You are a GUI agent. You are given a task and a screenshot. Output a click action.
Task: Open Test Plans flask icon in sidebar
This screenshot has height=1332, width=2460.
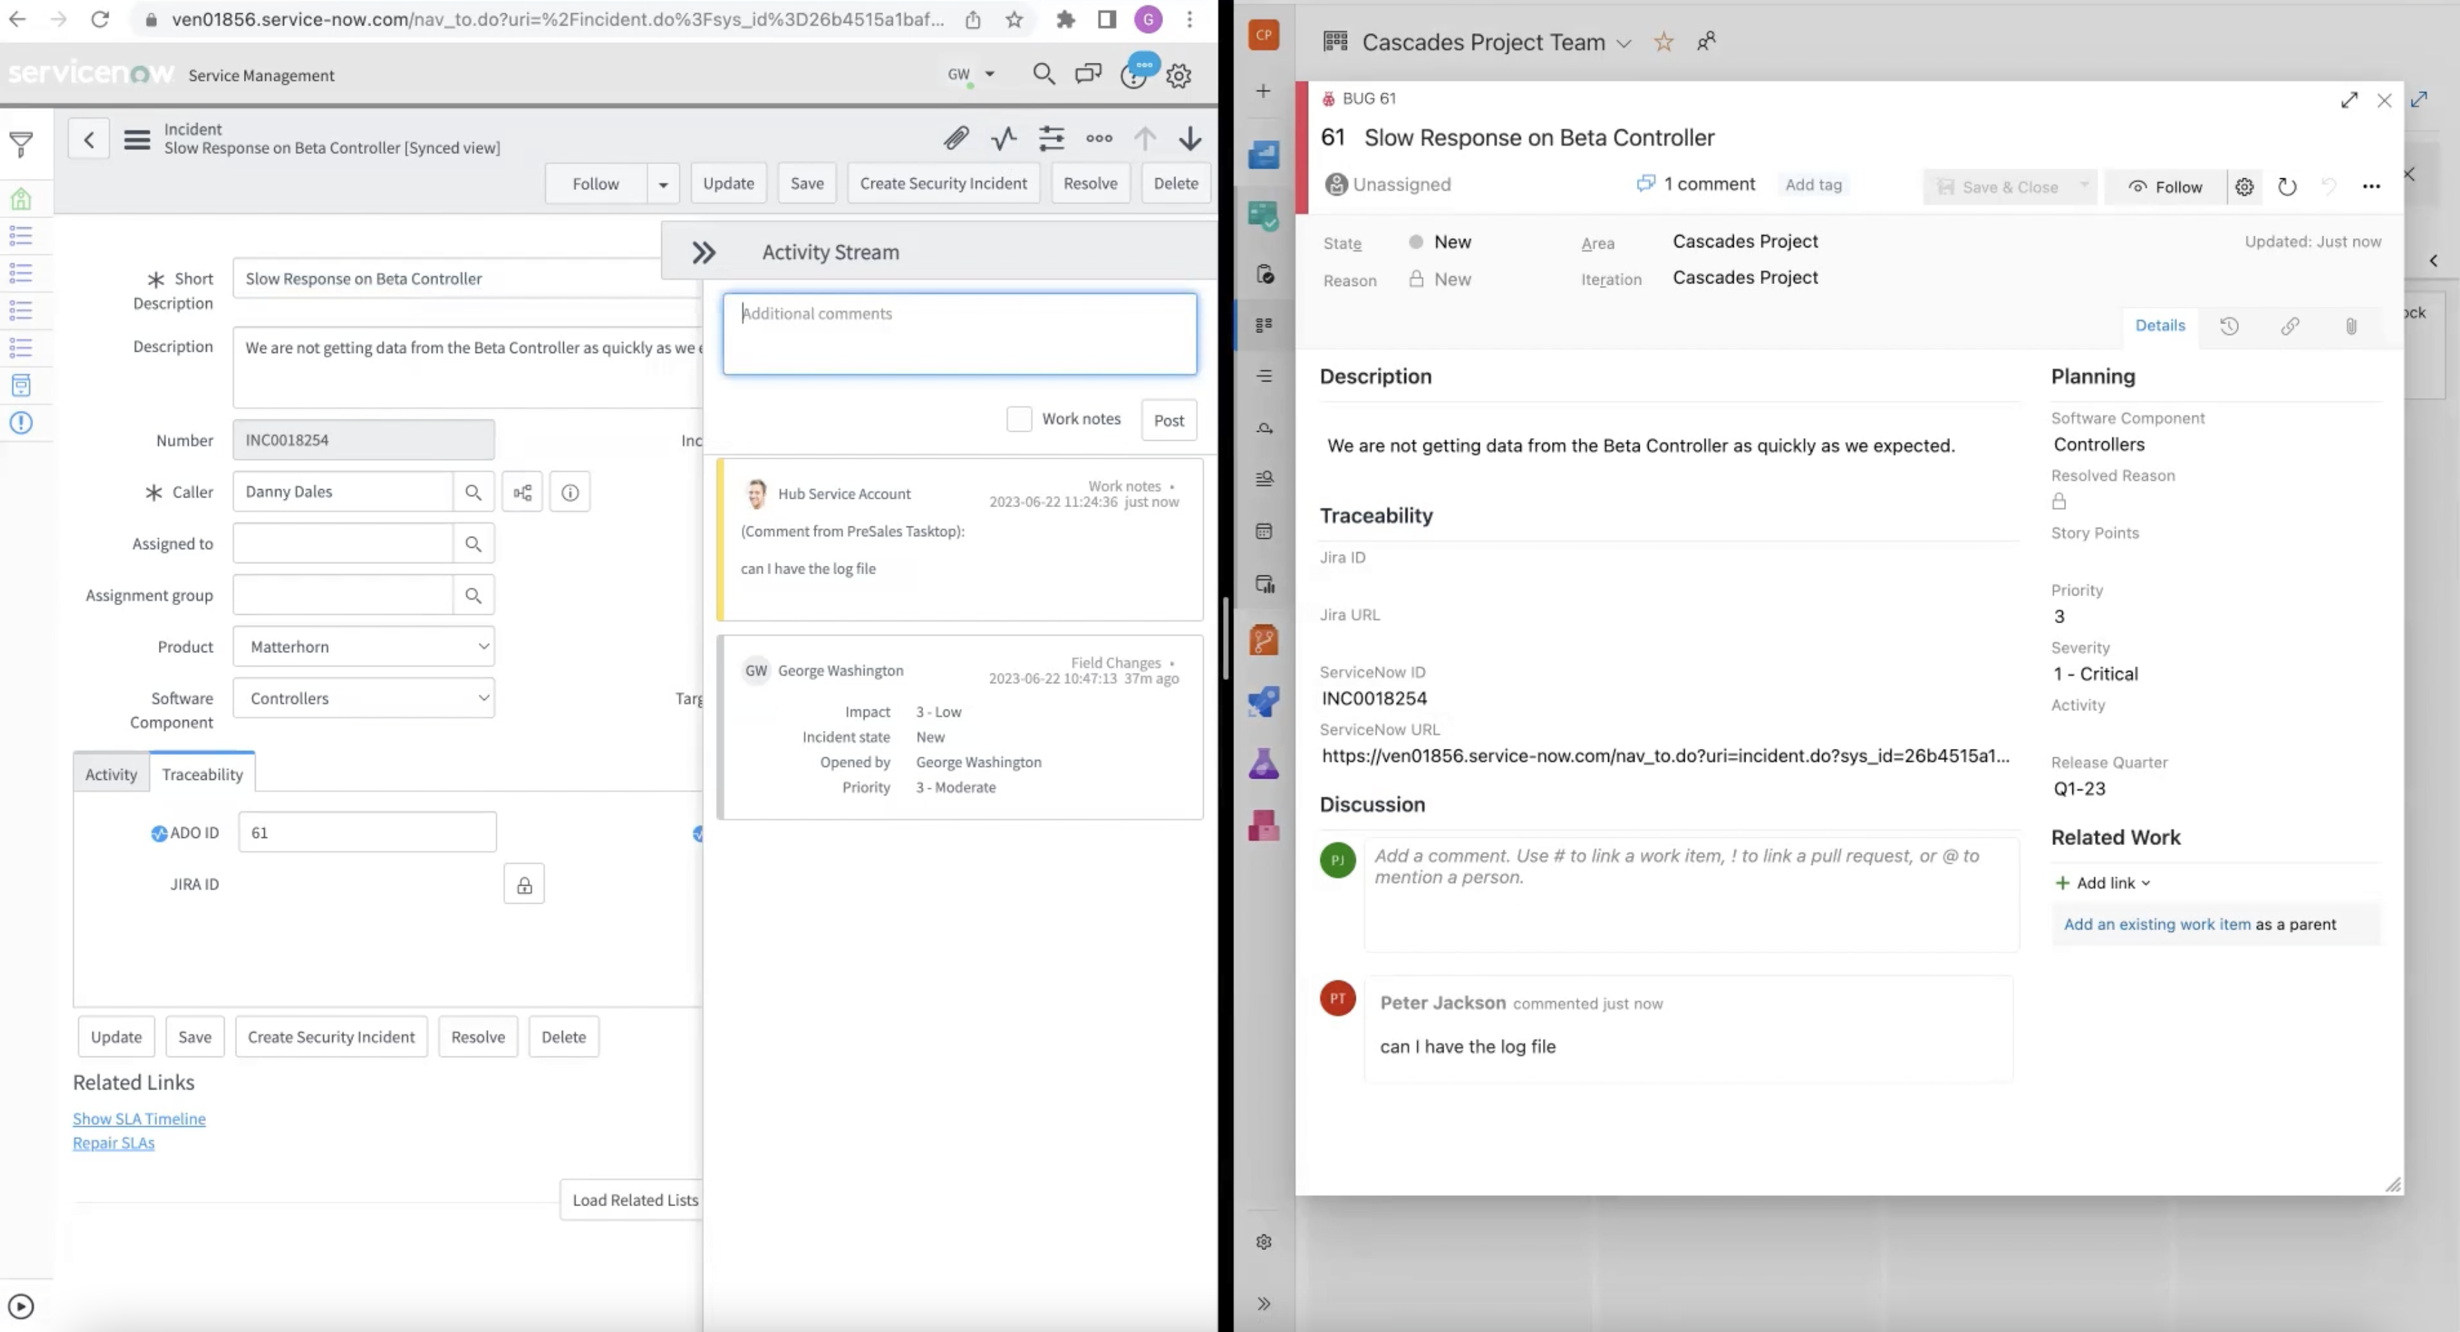click(1263, 763)
